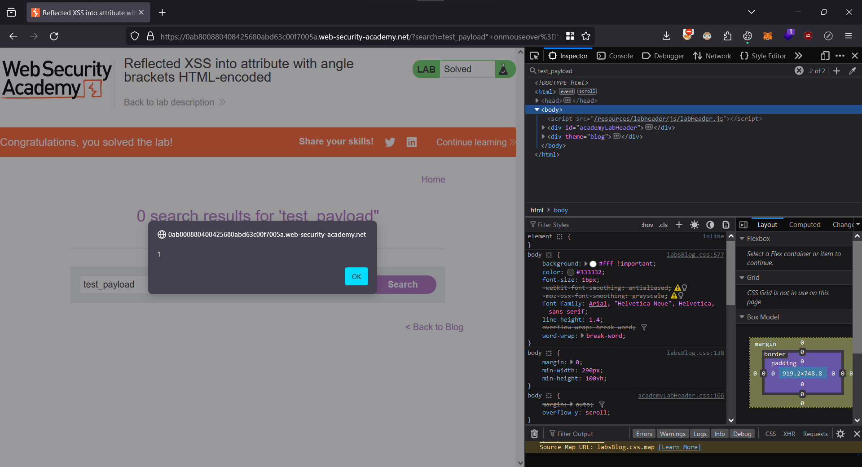Toggle the XHR console filter
This screenshot has height=467, width=862.
pos(789,434)
